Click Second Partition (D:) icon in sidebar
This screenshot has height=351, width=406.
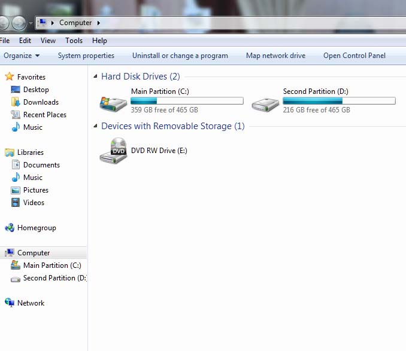(x=16, y=279)
